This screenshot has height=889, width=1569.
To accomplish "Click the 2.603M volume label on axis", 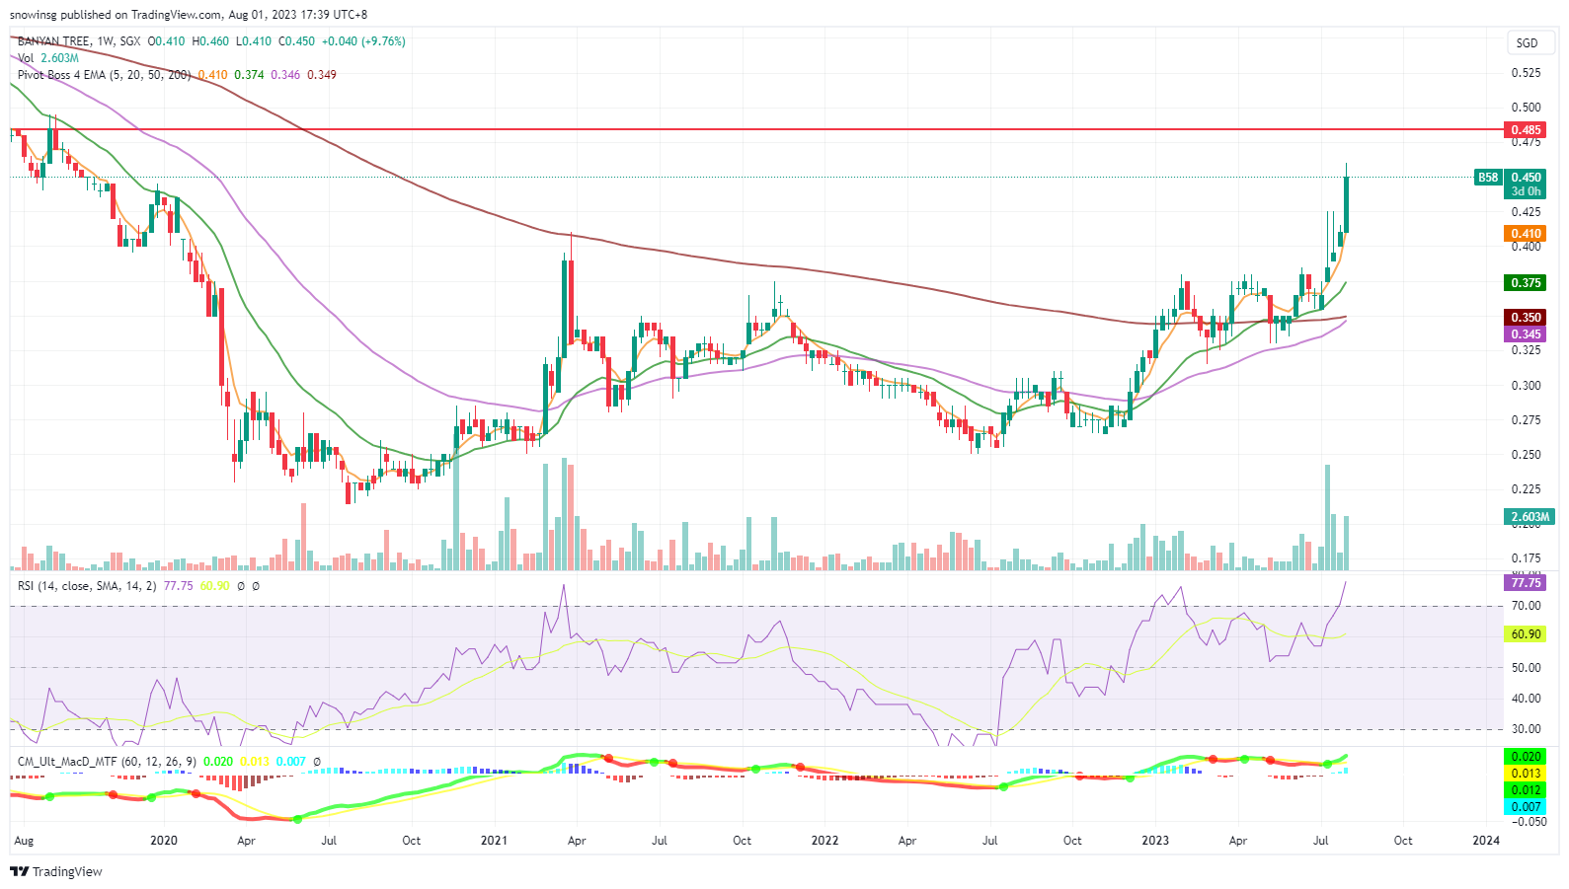I will (1530, 517).
